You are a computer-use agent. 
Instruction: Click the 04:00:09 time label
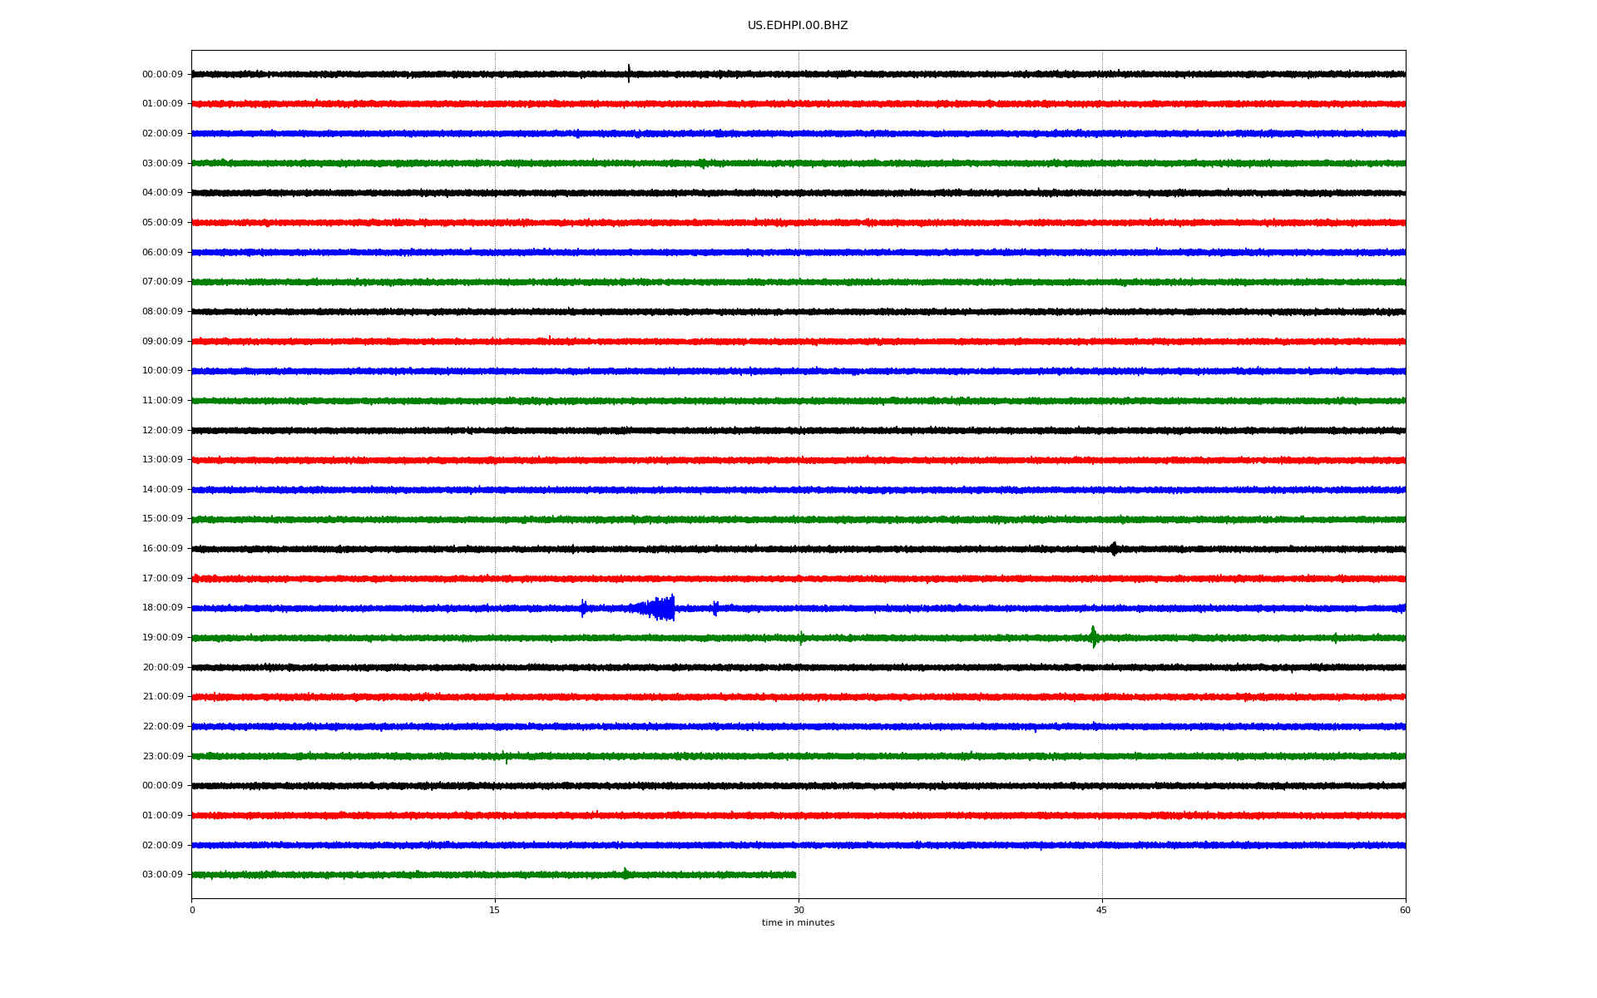click(162, 193)
